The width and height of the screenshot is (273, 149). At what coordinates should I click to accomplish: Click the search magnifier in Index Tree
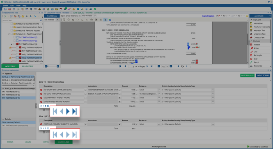coord(41,20)
